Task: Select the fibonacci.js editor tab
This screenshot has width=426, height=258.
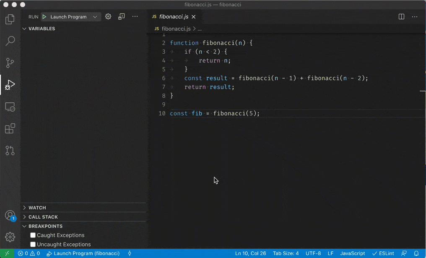Action: [174, 17]
